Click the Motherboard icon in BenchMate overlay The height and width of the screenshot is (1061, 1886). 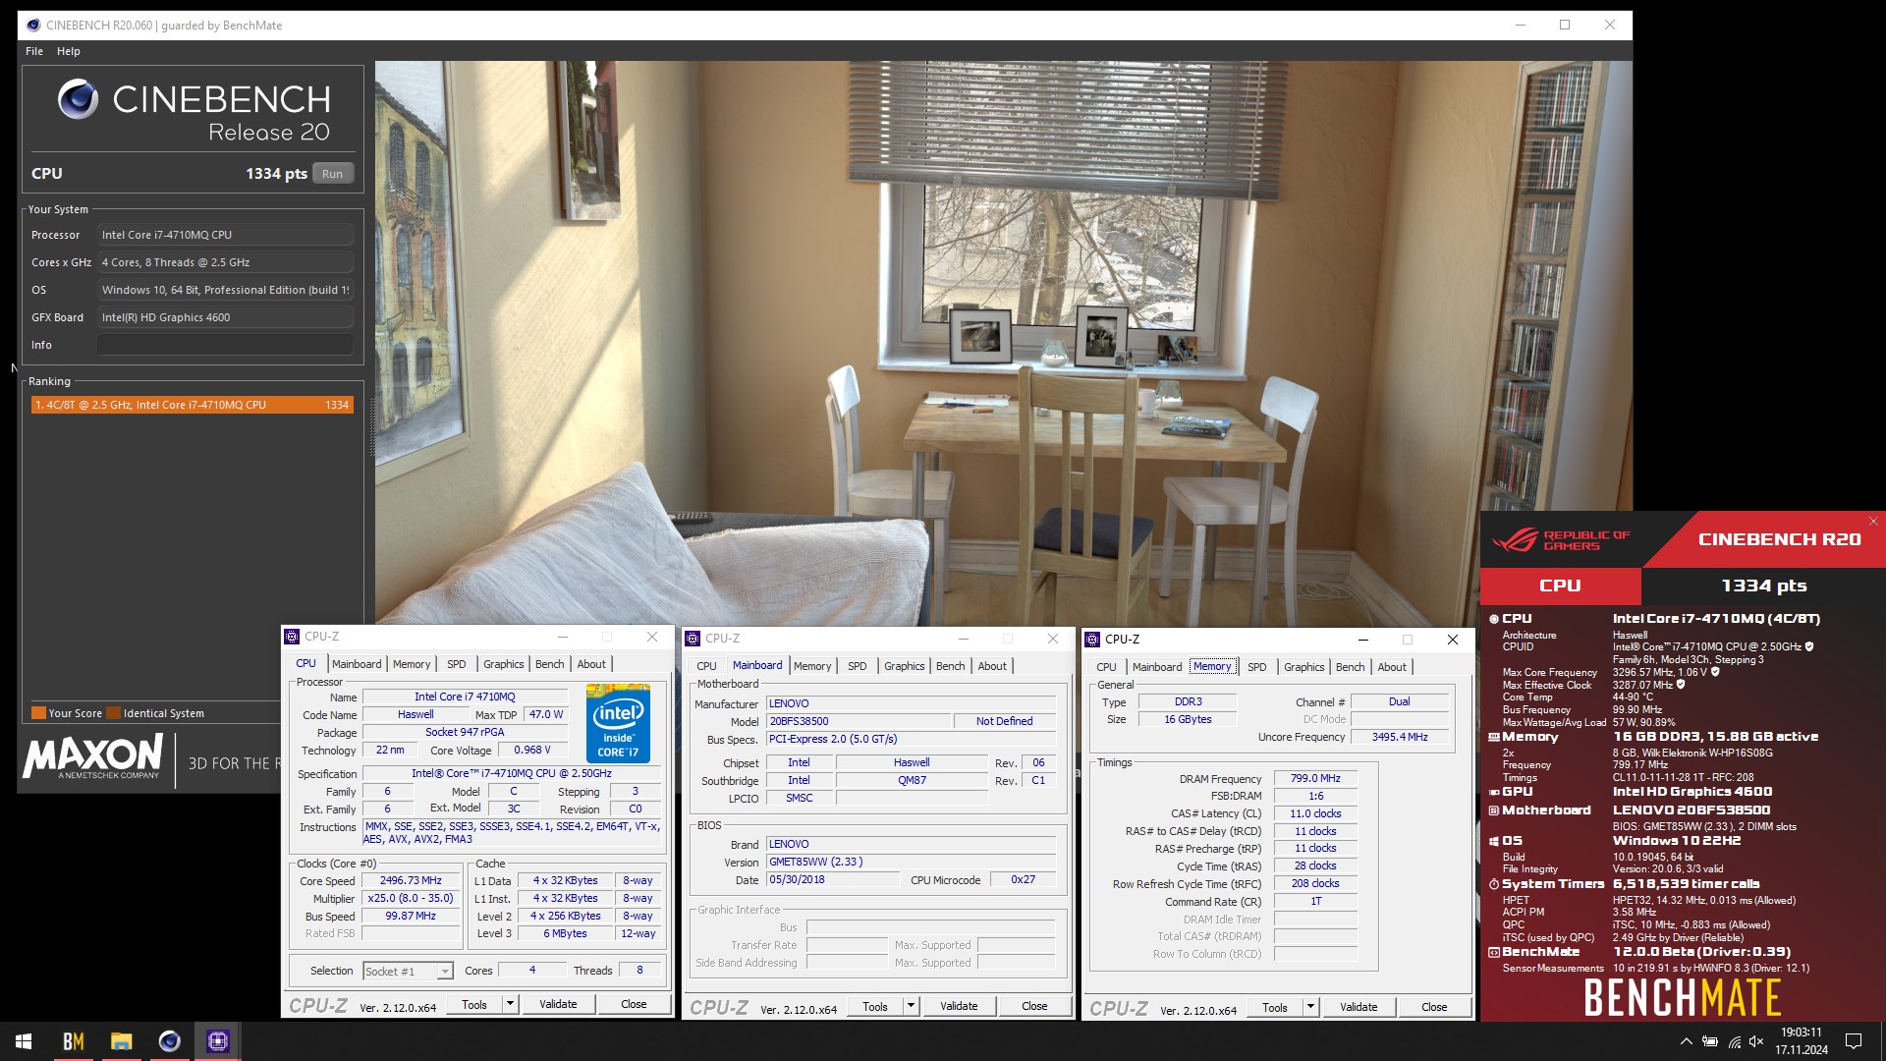tap(1494, 810)
